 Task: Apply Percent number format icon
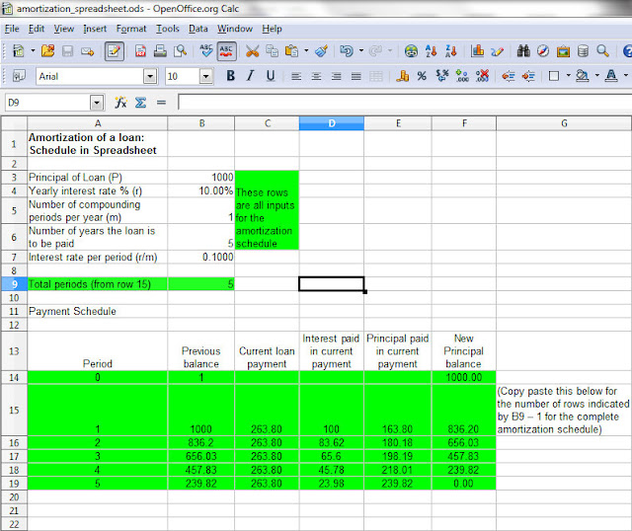tap(422, 76)
